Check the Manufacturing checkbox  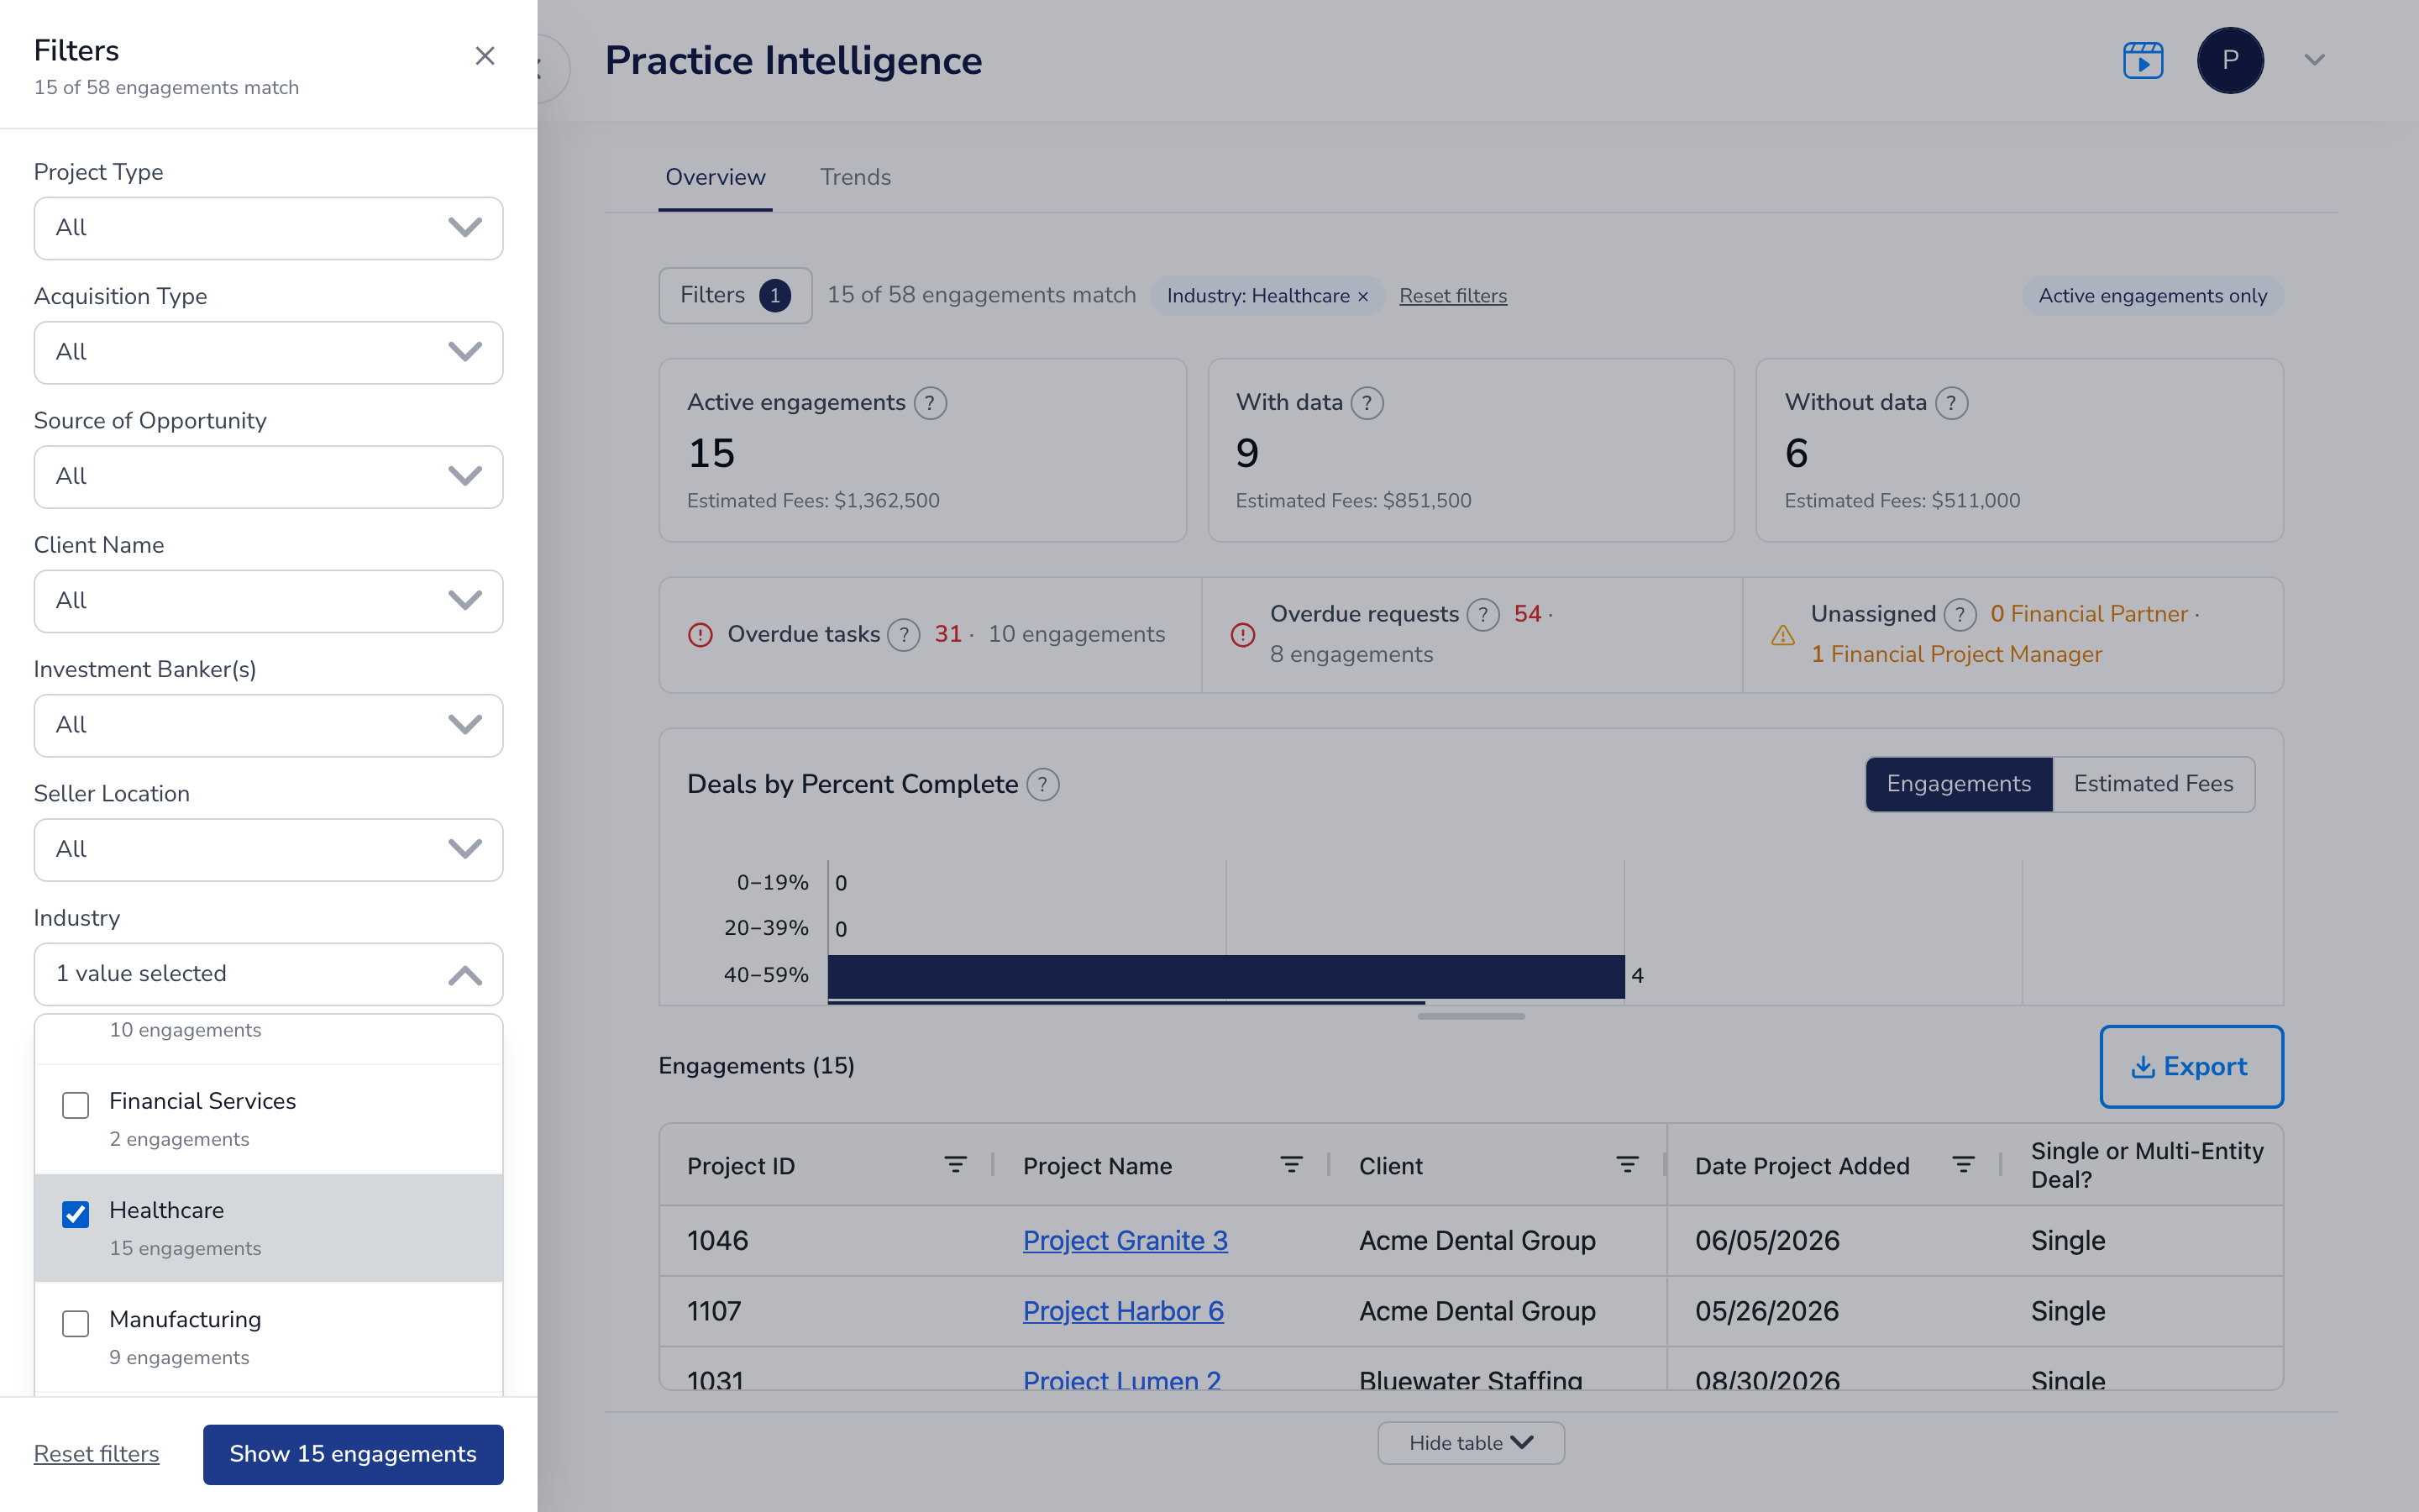[x=76, y=1323]
